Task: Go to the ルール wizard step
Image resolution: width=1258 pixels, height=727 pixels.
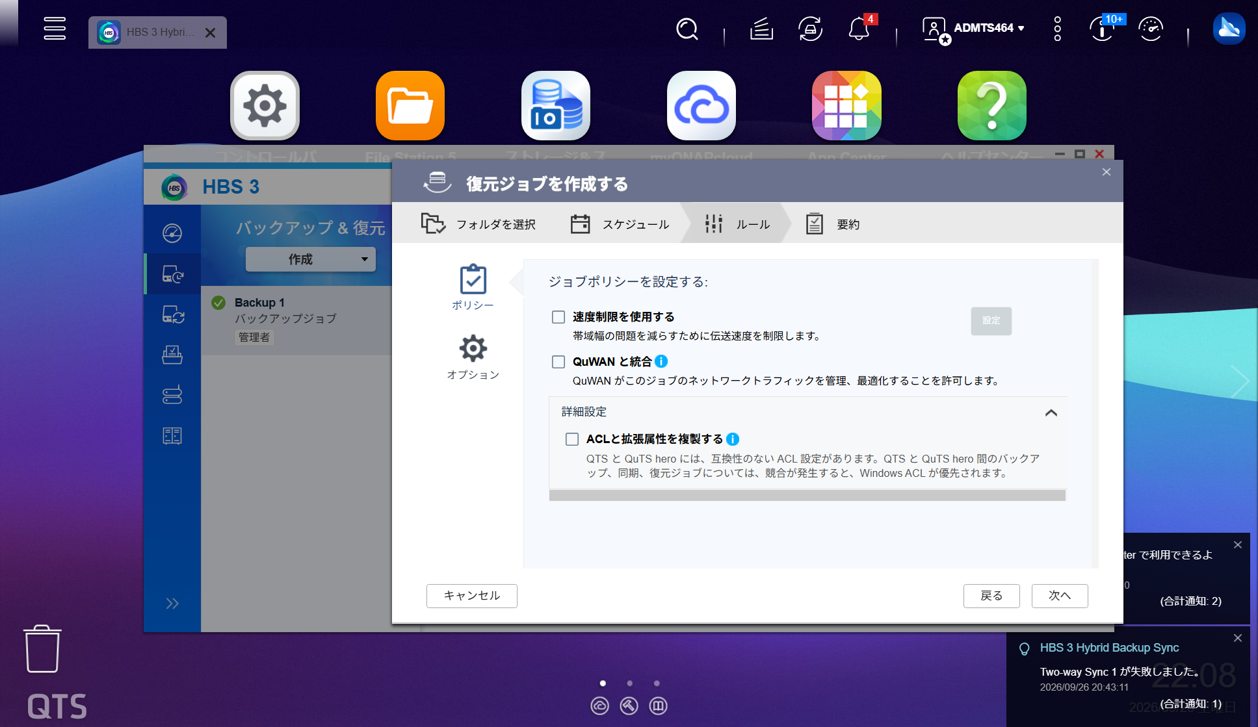Action: [737, 224]
